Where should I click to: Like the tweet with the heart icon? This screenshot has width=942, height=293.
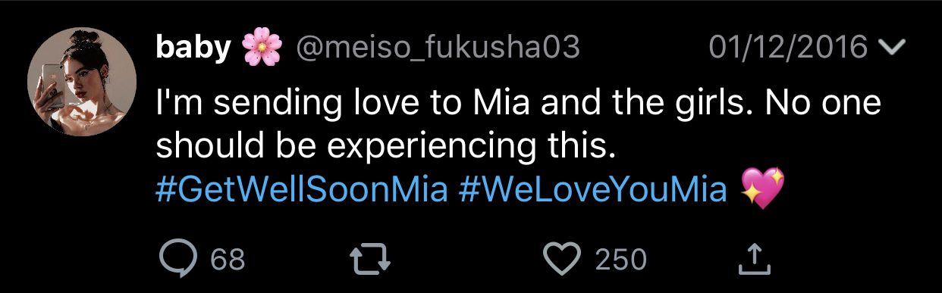563,260
